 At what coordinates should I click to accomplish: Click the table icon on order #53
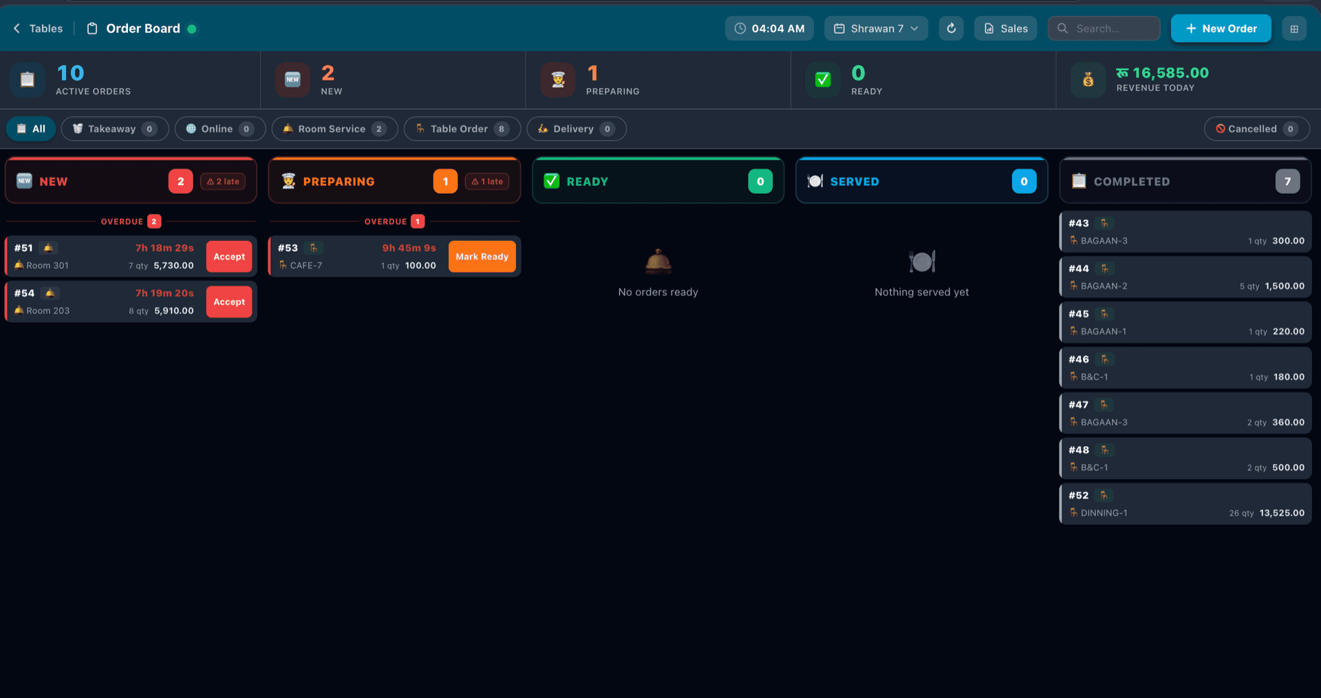point(314,248)
